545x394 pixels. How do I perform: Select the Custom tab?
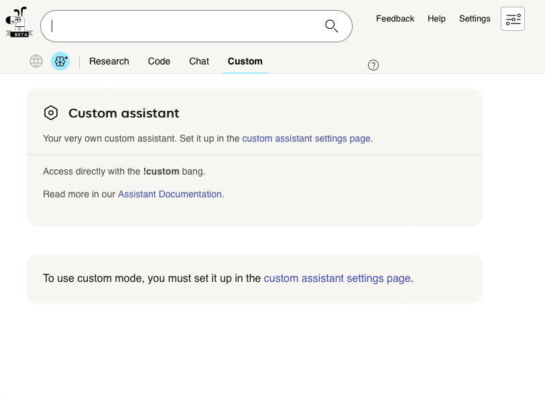pyautogui.click(x=245, y=61)
